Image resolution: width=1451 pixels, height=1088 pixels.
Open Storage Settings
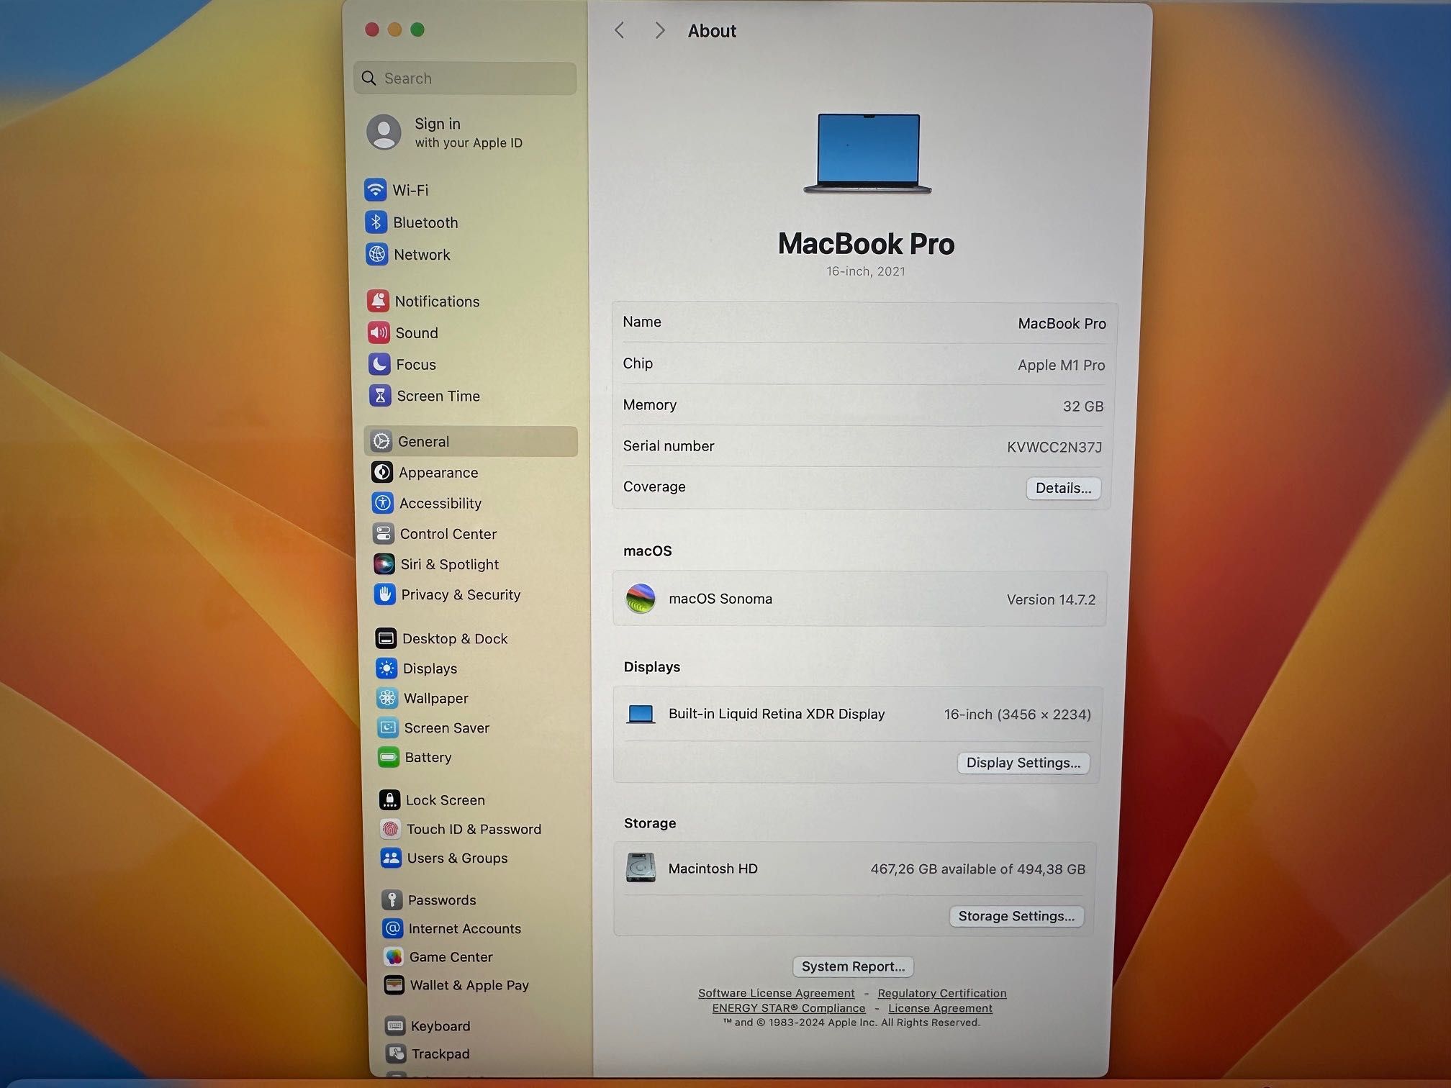(x=1016, y=916)
